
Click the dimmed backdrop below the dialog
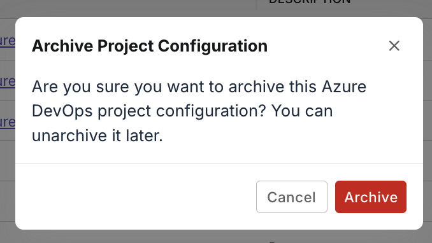216,237
